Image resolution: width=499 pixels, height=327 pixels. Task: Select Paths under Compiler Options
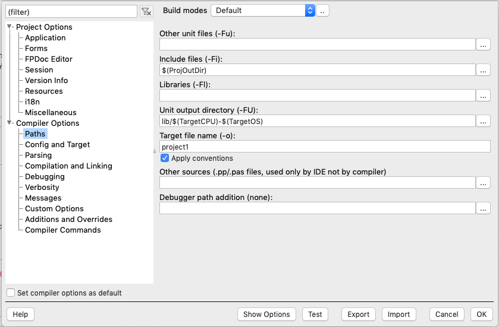[35, 134]
